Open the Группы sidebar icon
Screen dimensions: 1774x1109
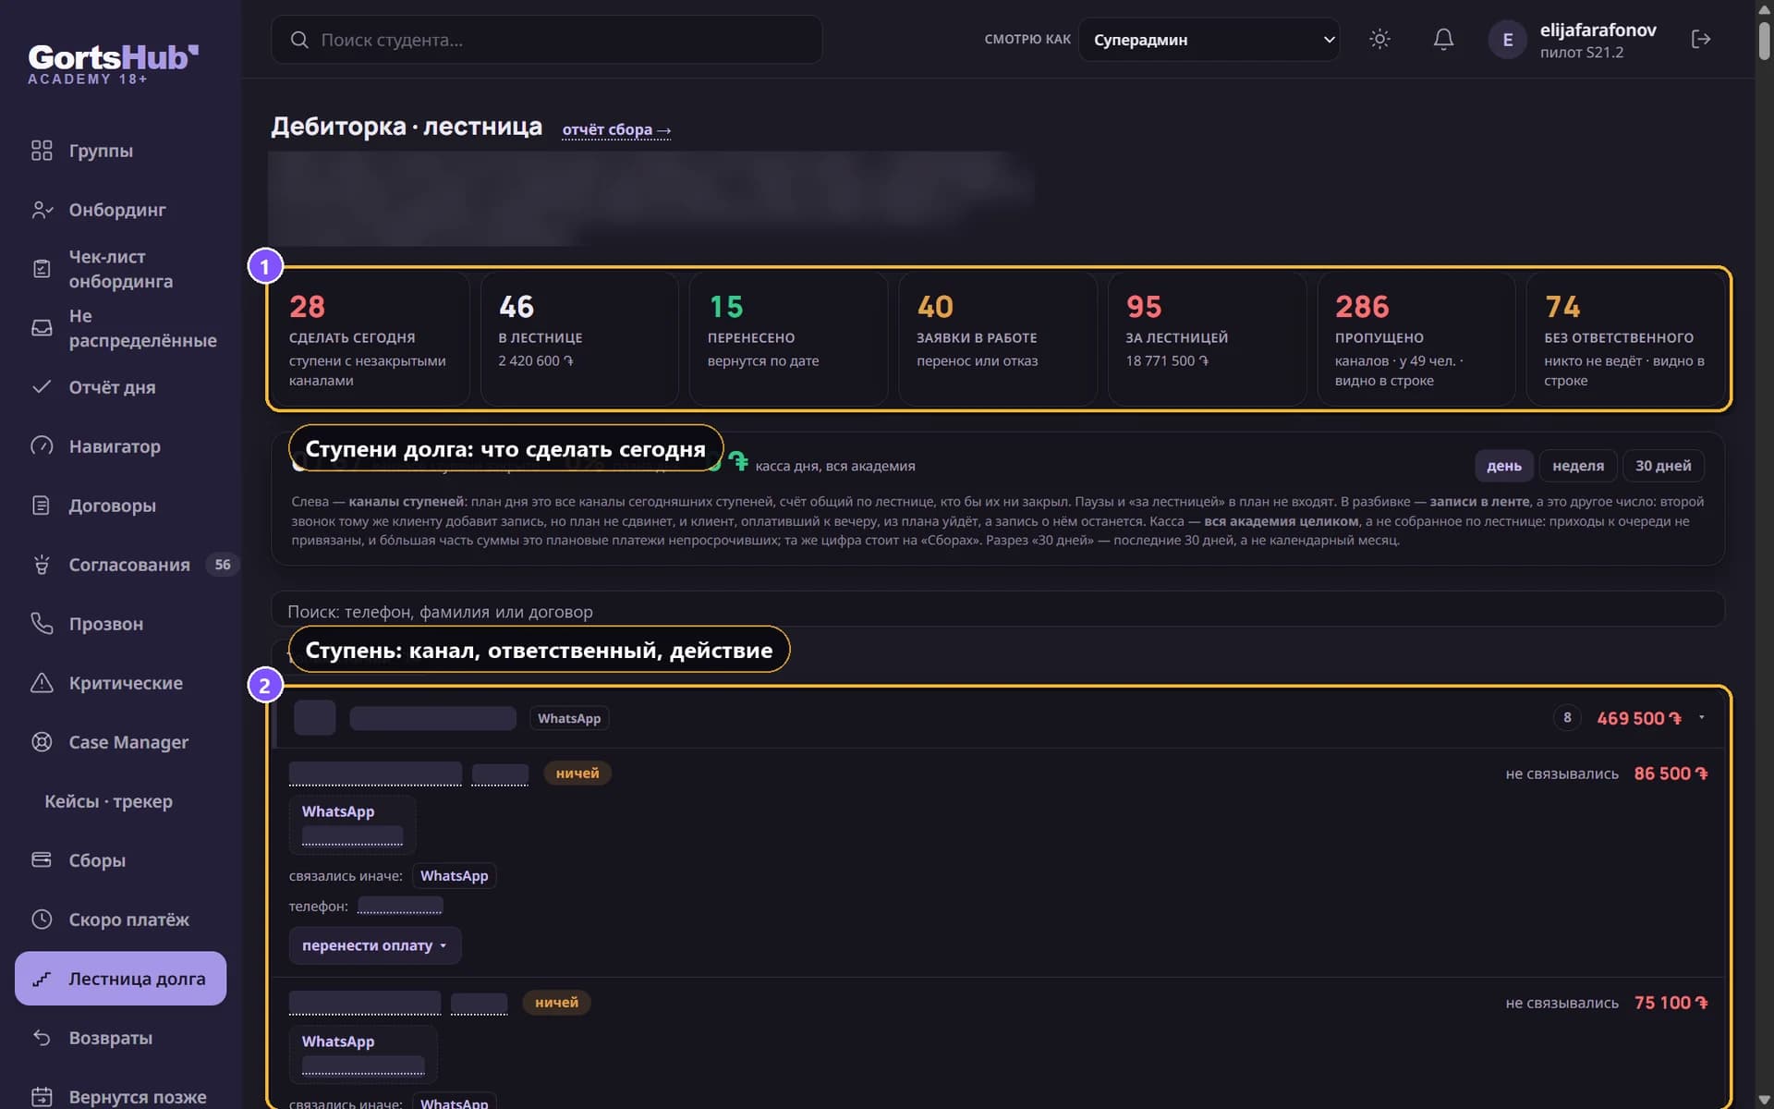42,151
